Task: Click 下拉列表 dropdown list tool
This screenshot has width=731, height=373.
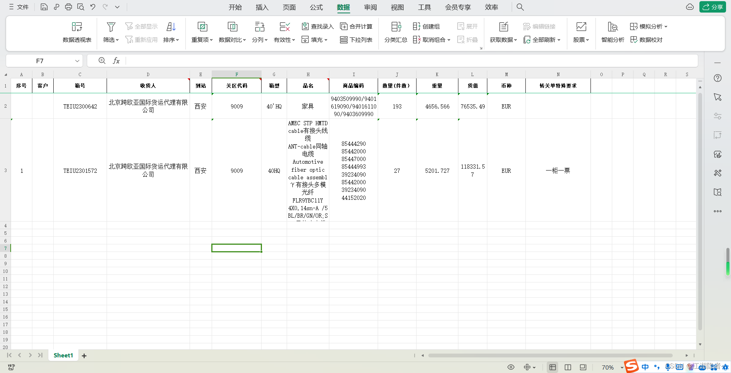Action: pos(356,40)
